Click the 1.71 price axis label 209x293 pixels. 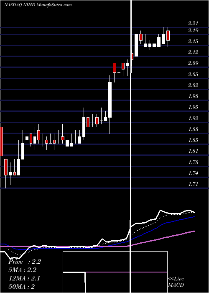click(x=193, y=184)
